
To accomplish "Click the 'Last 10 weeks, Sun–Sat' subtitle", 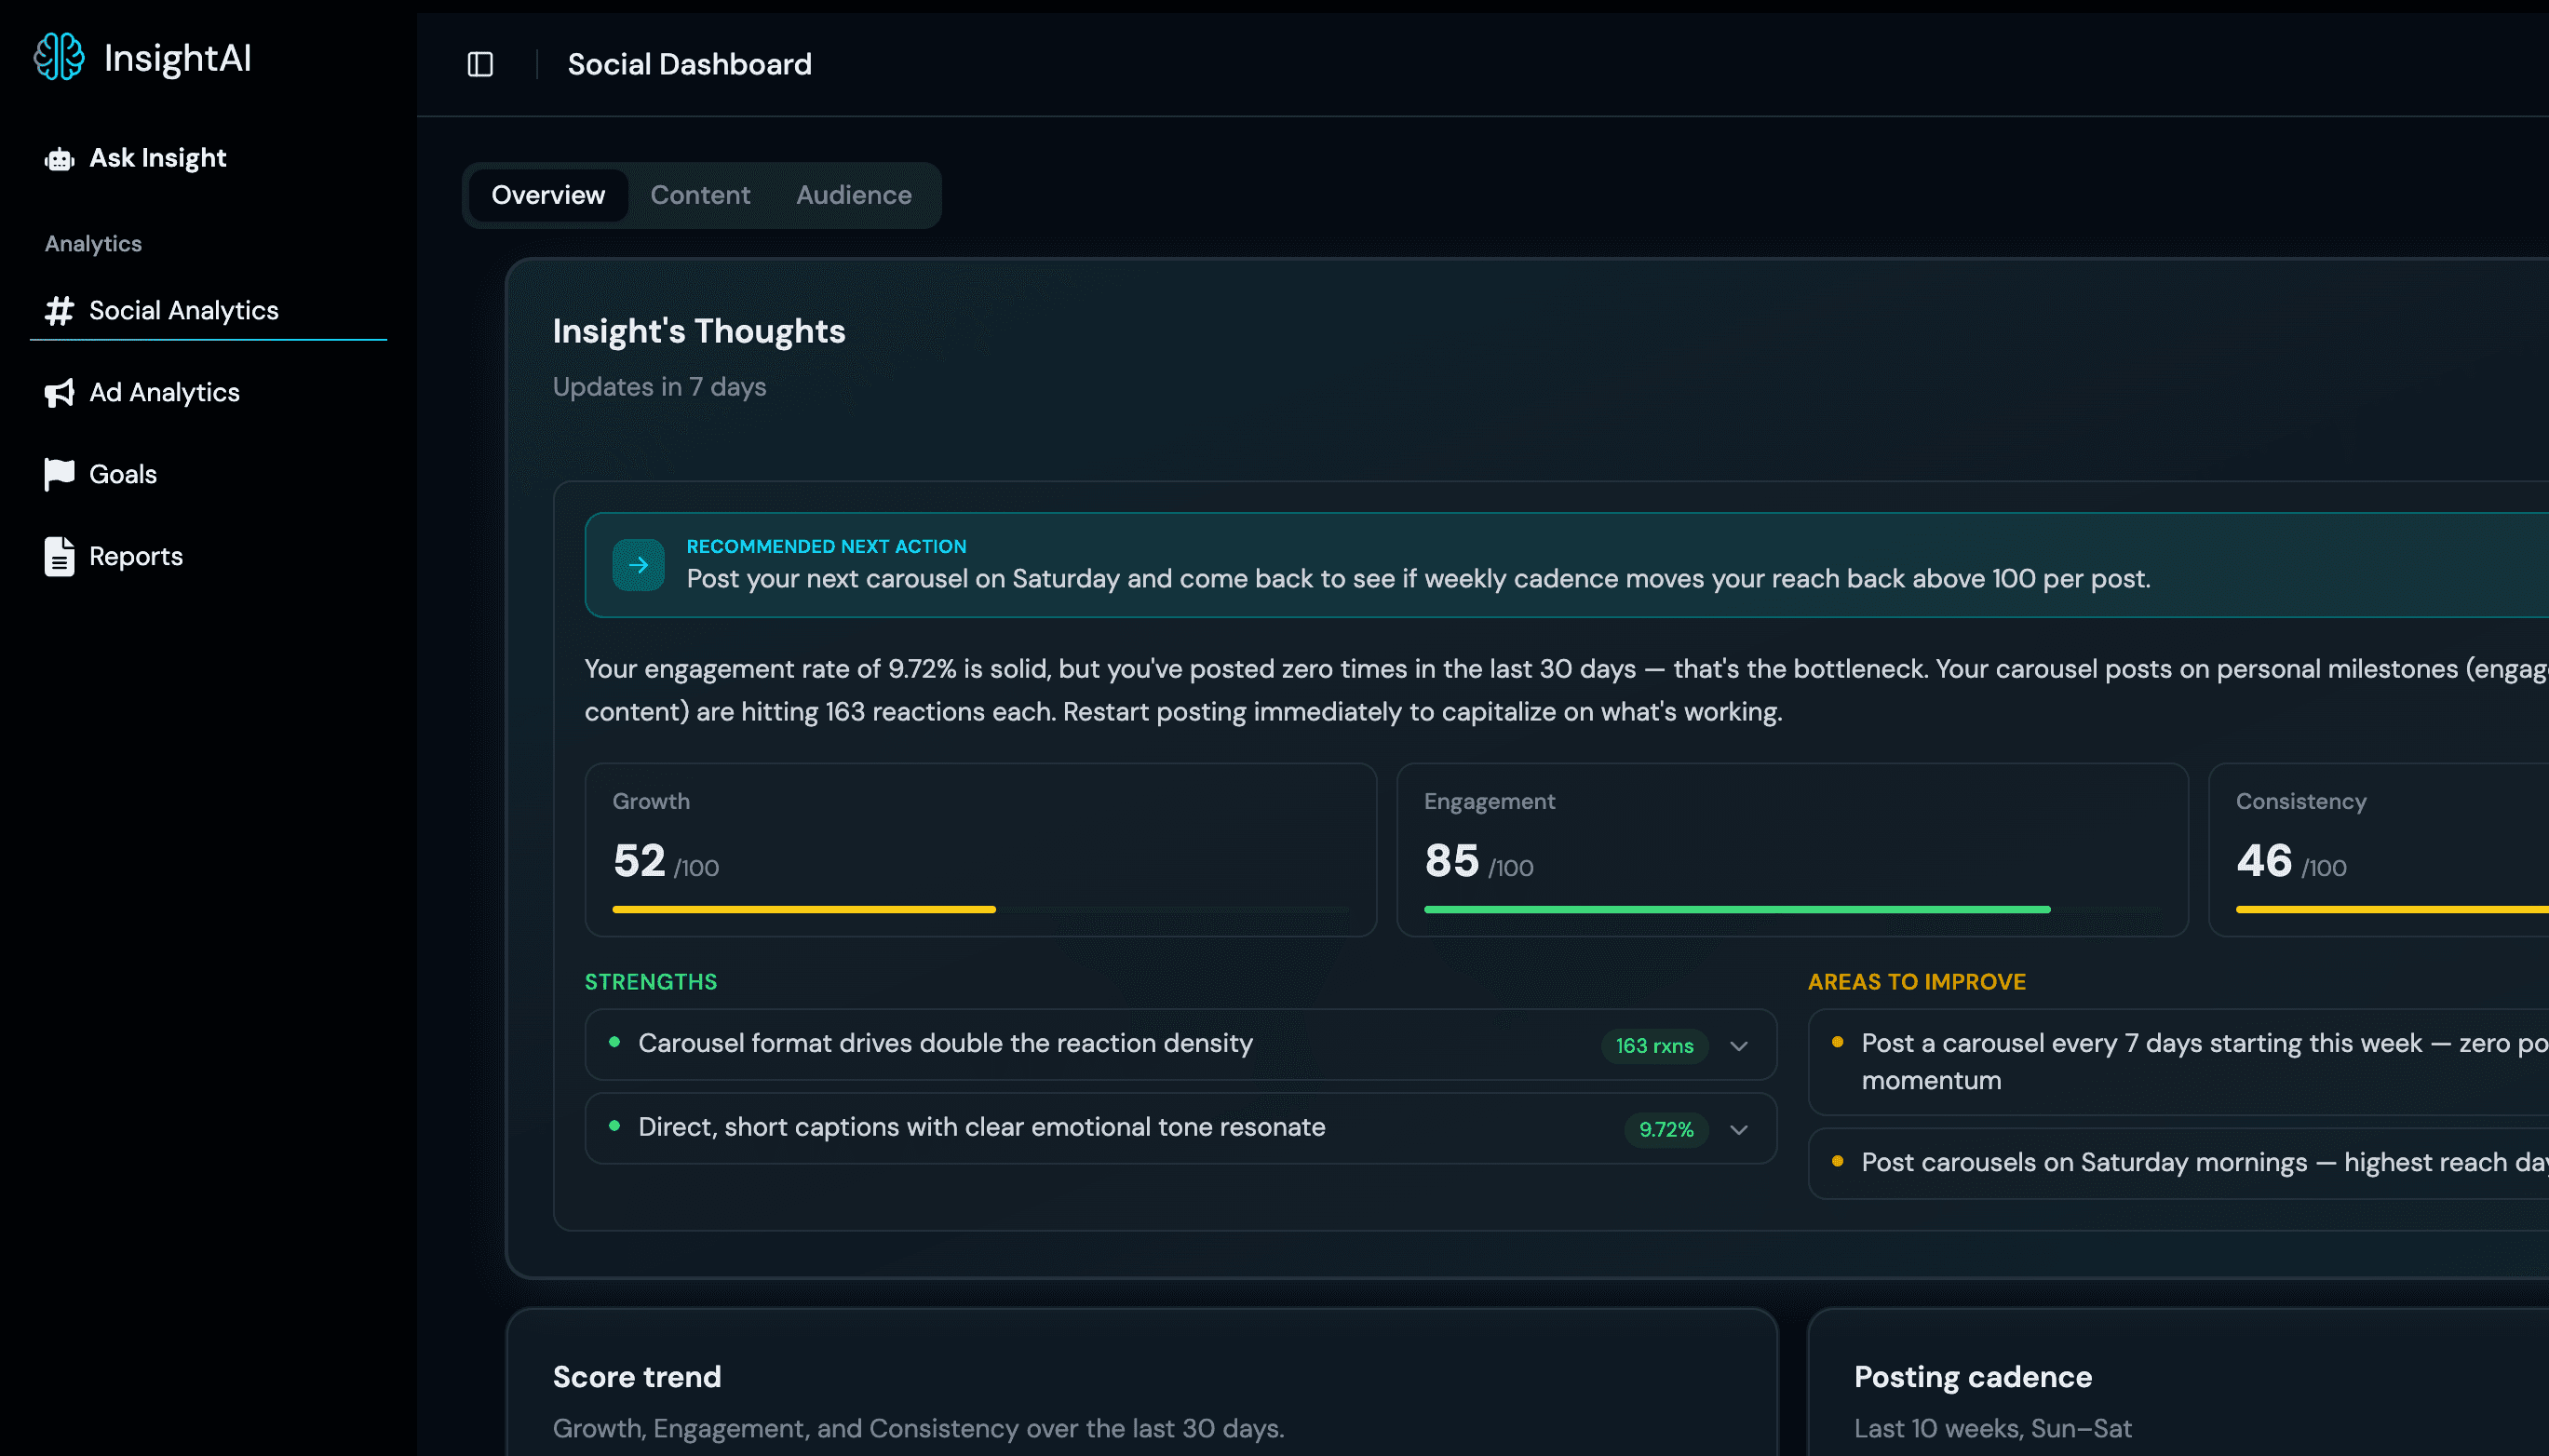I will click(x=1992, y=1429).
